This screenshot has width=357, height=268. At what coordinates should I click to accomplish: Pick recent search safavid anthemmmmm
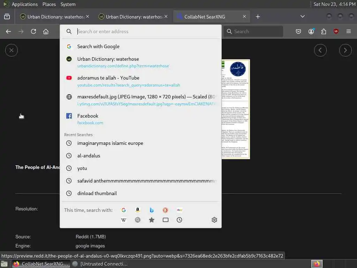point(140,181)
